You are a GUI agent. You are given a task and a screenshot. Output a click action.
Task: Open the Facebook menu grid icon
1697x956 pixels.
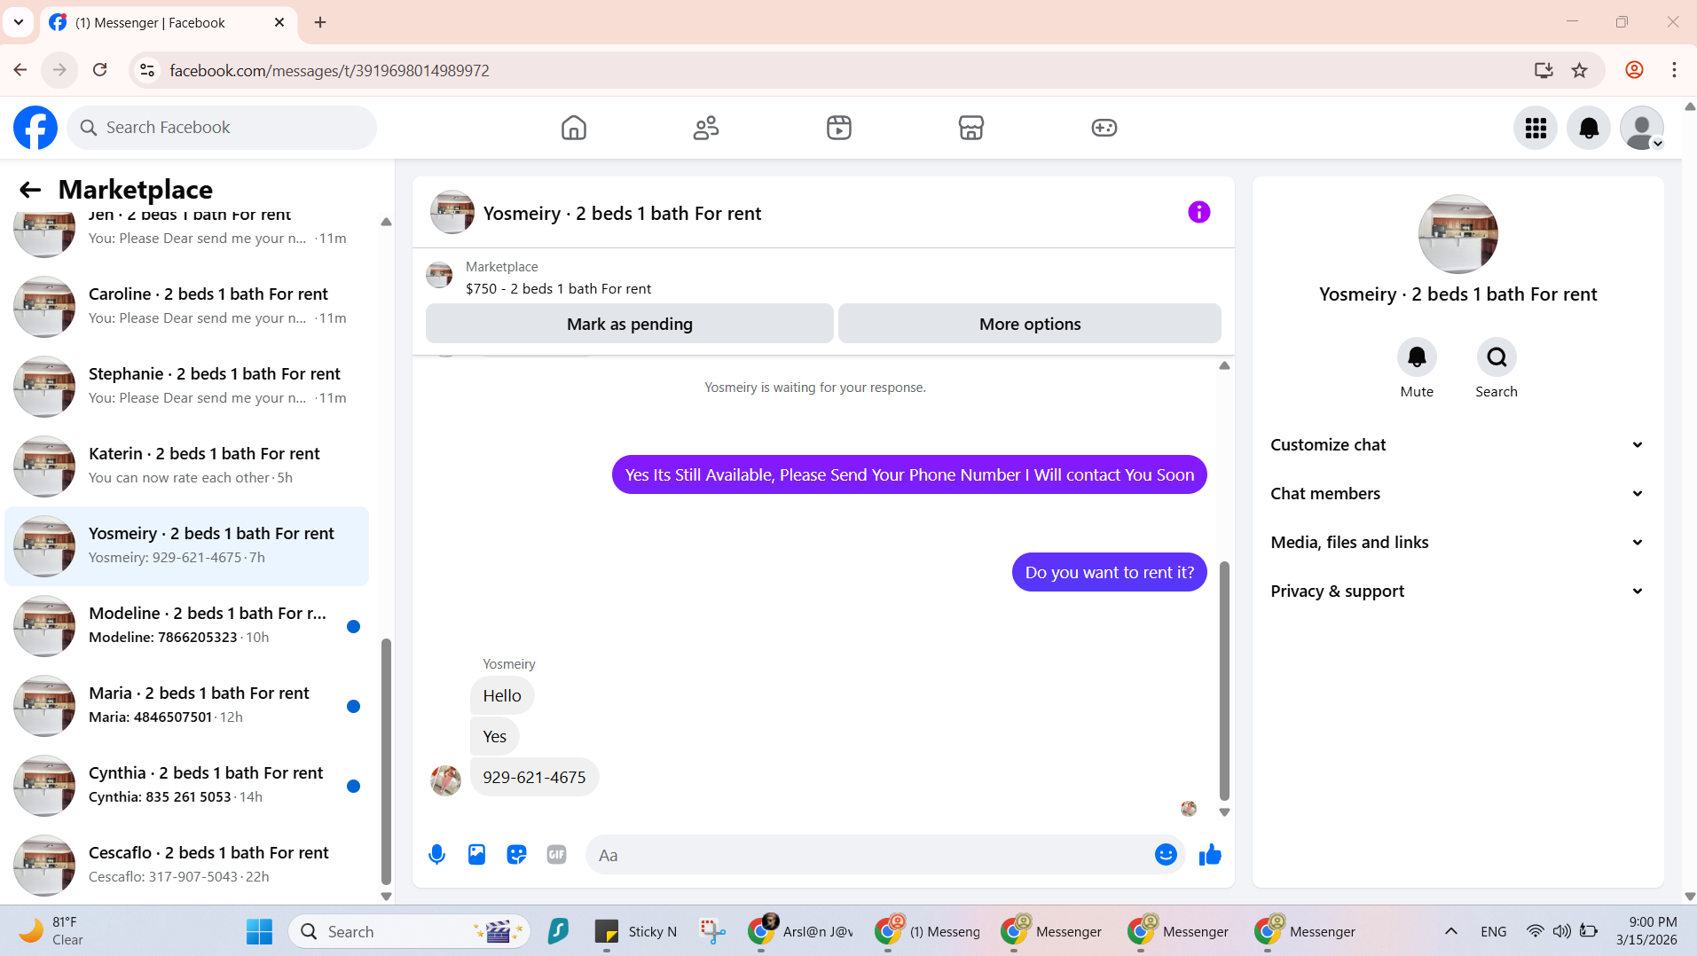coord(1536,128)
